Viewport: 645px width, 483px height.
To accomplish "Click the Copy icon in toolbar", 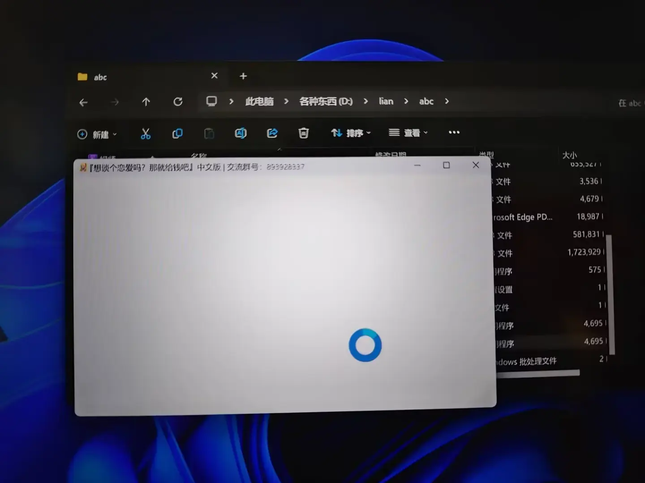I will (177, 133).
